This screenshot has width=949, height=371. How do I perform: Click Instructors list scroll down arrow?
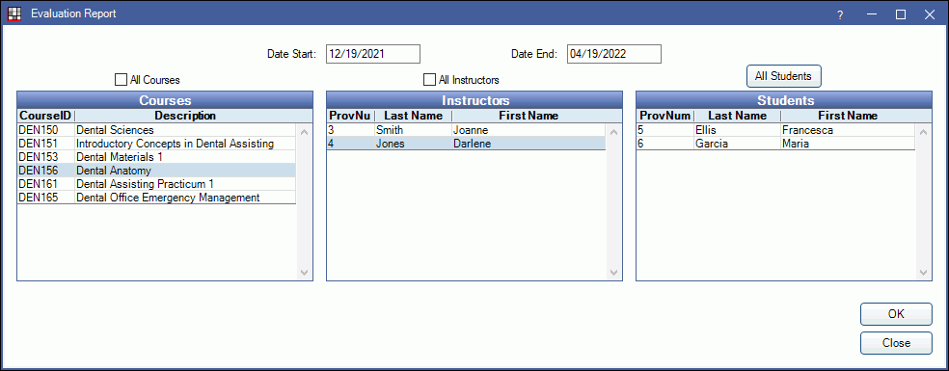coord(614,273)
